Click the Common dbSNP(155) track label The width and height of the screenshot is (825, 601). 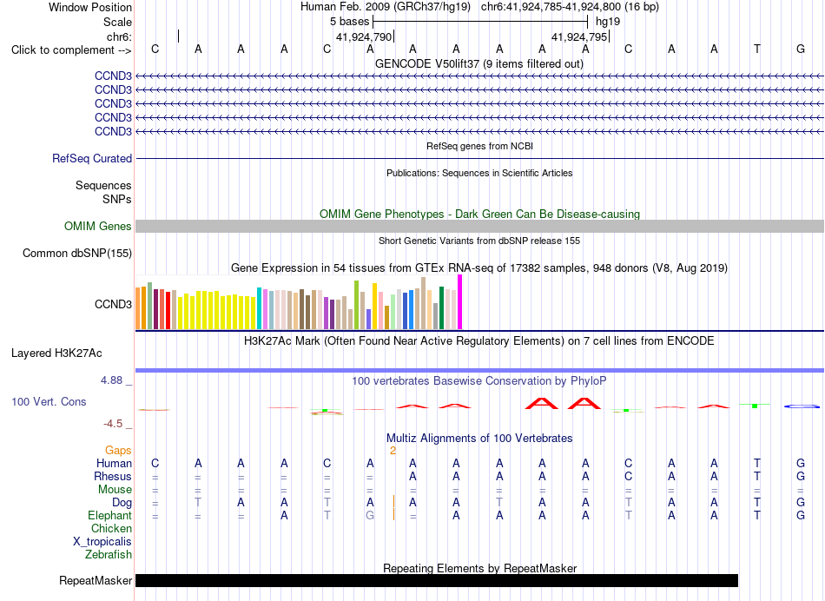point(77,253)
